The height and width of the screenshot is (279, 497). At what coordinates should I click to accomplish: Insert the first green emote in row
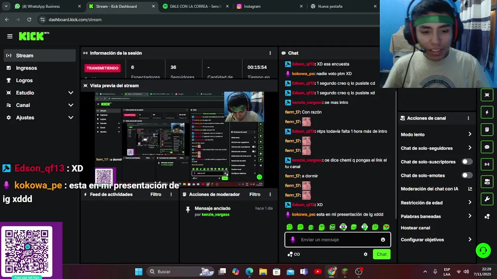(289, 227)
